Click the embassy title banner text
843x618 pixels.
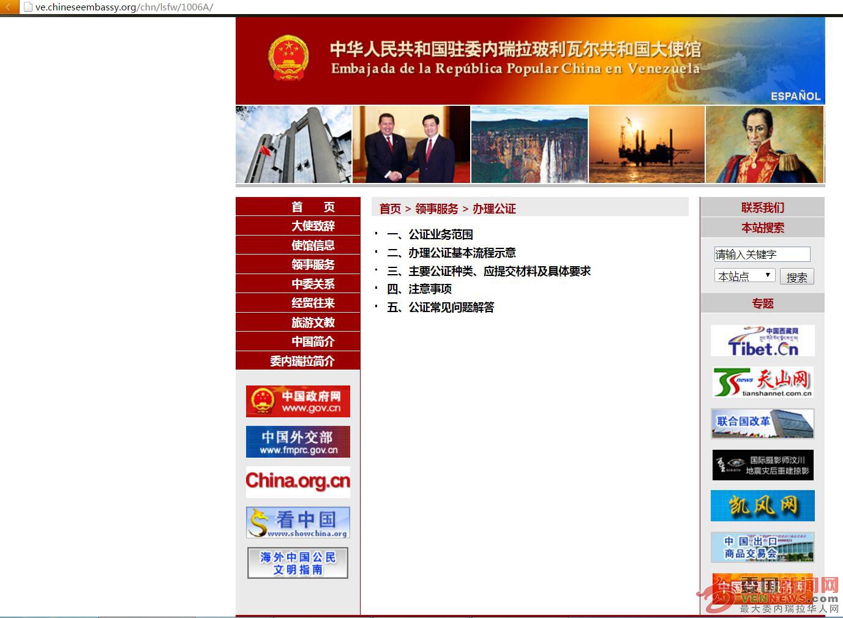tap(515, 58)
